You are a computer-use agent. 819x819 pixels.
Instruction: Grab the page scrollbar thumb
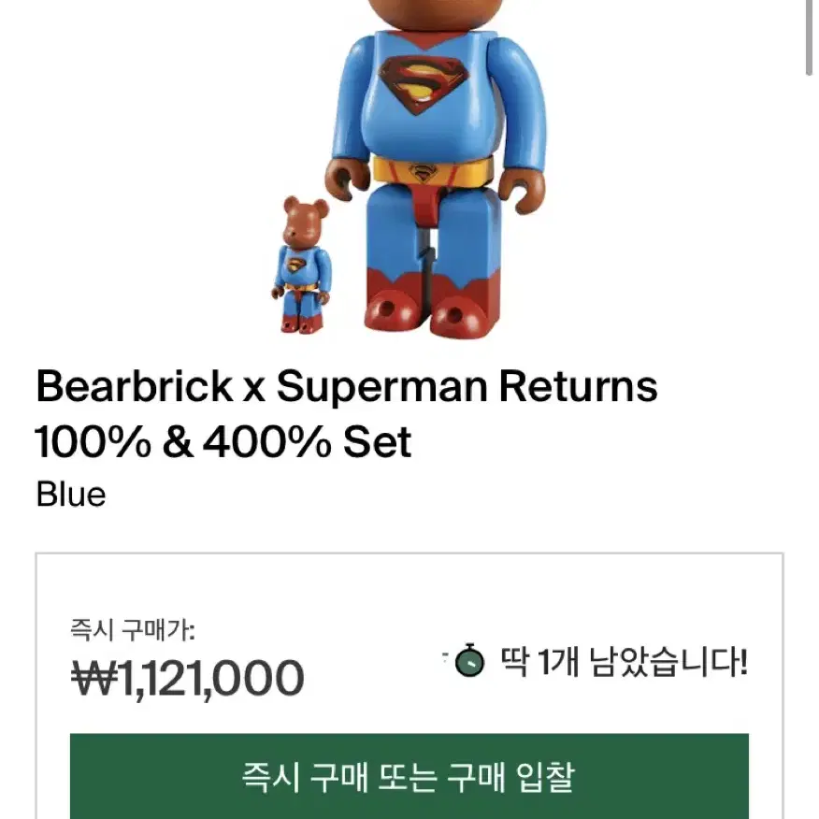[809, 37]
